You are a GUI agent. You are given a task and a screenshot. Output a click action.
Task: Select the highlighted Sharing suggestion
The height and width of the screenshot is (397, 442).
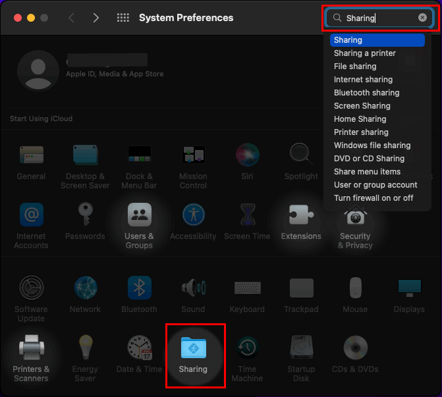click(x=377, y=40)
